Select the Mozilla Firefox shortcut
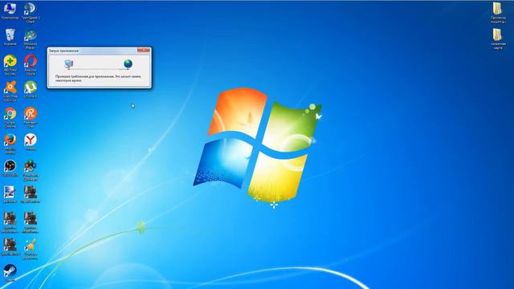The width and height of the screenshot is (514, 289). coord(10,144)
